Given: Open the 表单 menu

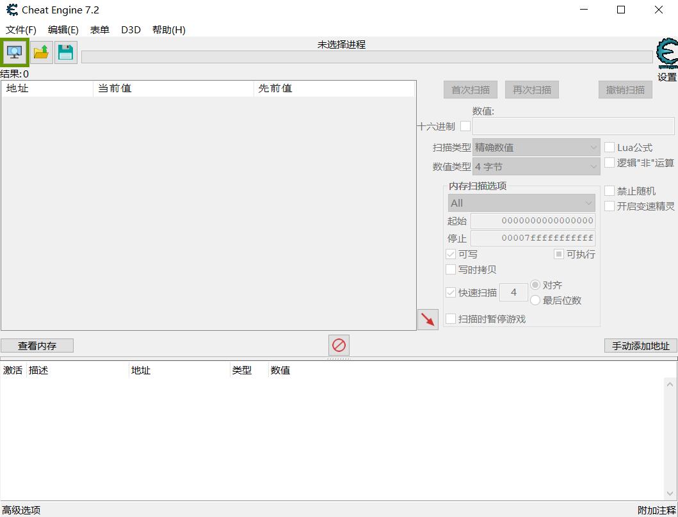Looking at the screenshot, I should coord(99,30).
